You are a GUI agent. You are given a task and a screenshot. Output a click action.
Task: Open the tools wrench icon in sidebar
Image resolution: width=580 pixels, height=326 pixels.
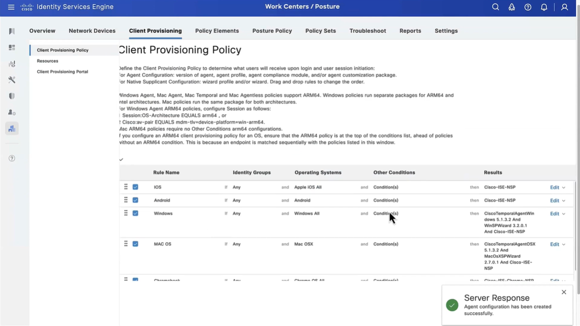12,80
